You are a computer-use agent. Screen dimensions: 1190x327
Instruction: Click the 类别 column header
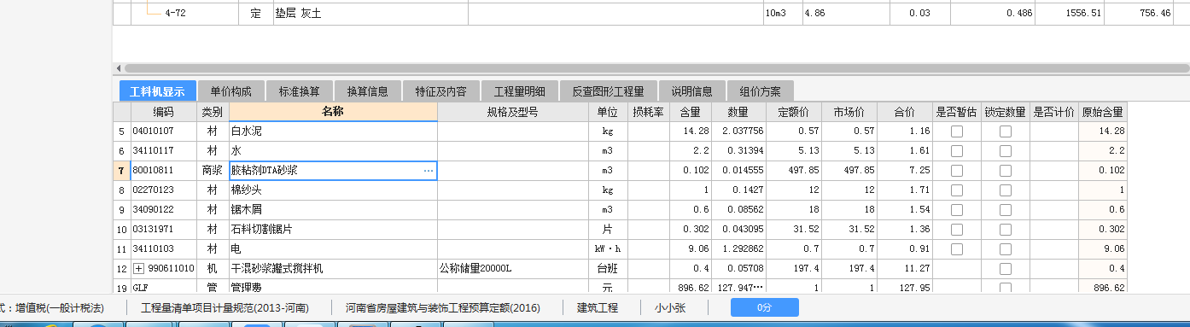pyautogui.click(x=213, y=112)
